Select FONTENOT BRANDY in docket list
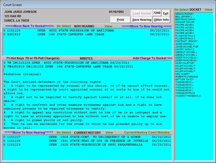The width and height of the screenshot is (216, 163). [186, 41]
